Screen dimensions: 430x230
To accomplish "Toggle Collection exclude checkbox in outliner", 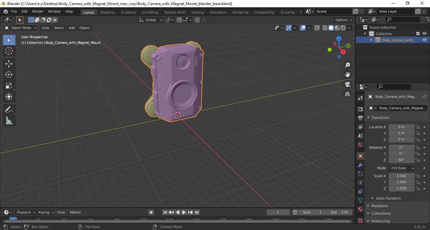I will point(418,33).
